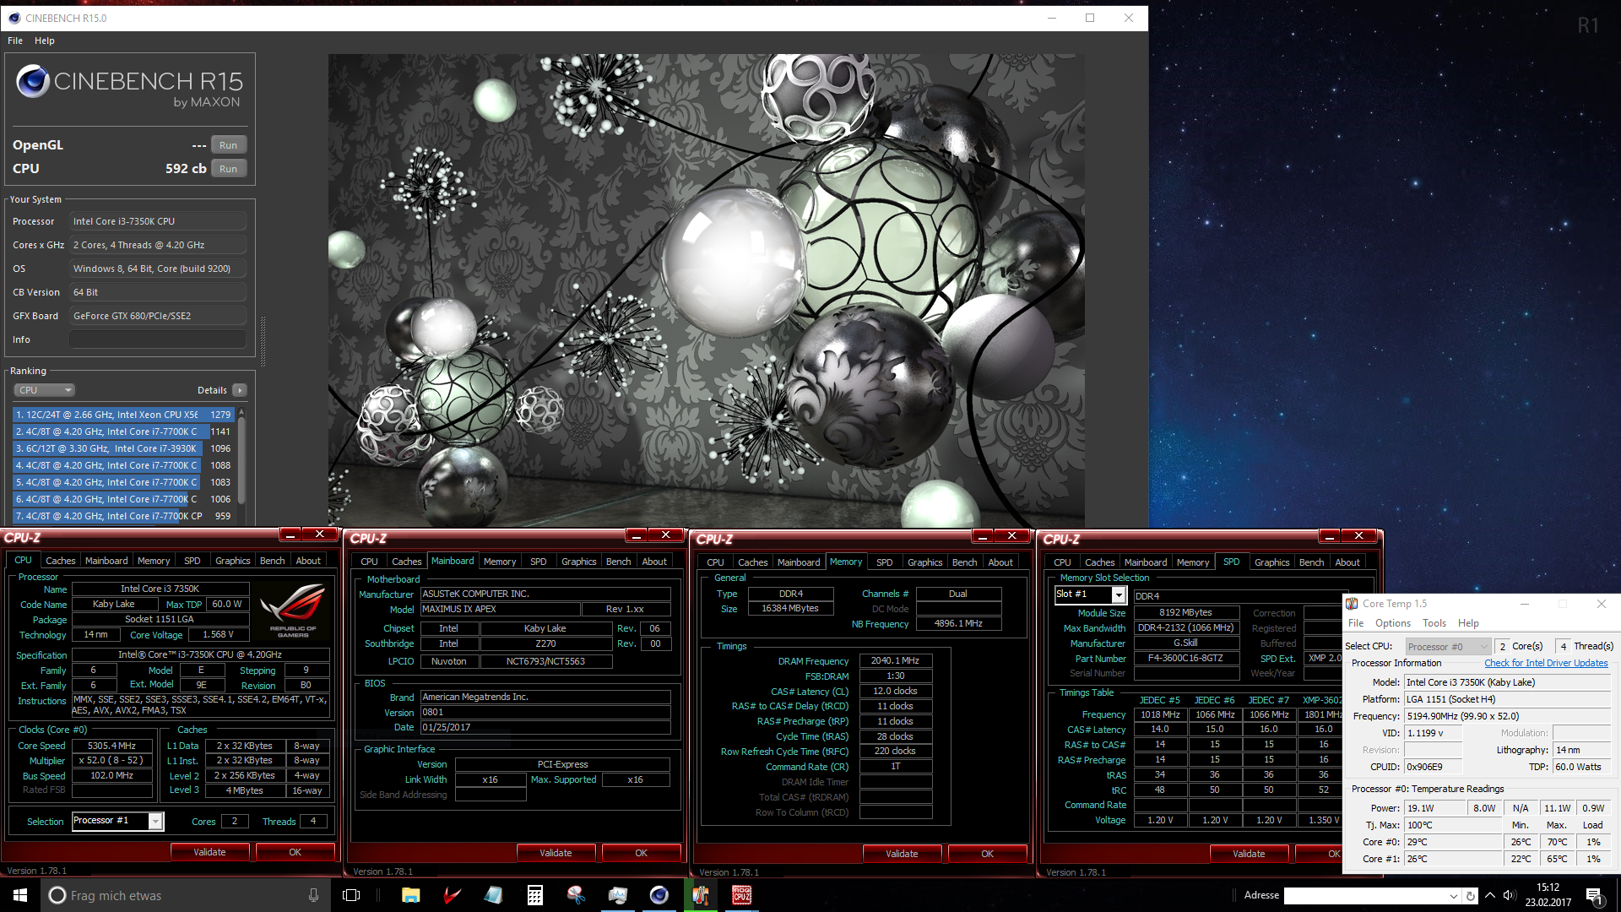Switch to ROG CPU-Z taskbar icon
This screenshot has width=1621, height=912.
tap(741, 895)
